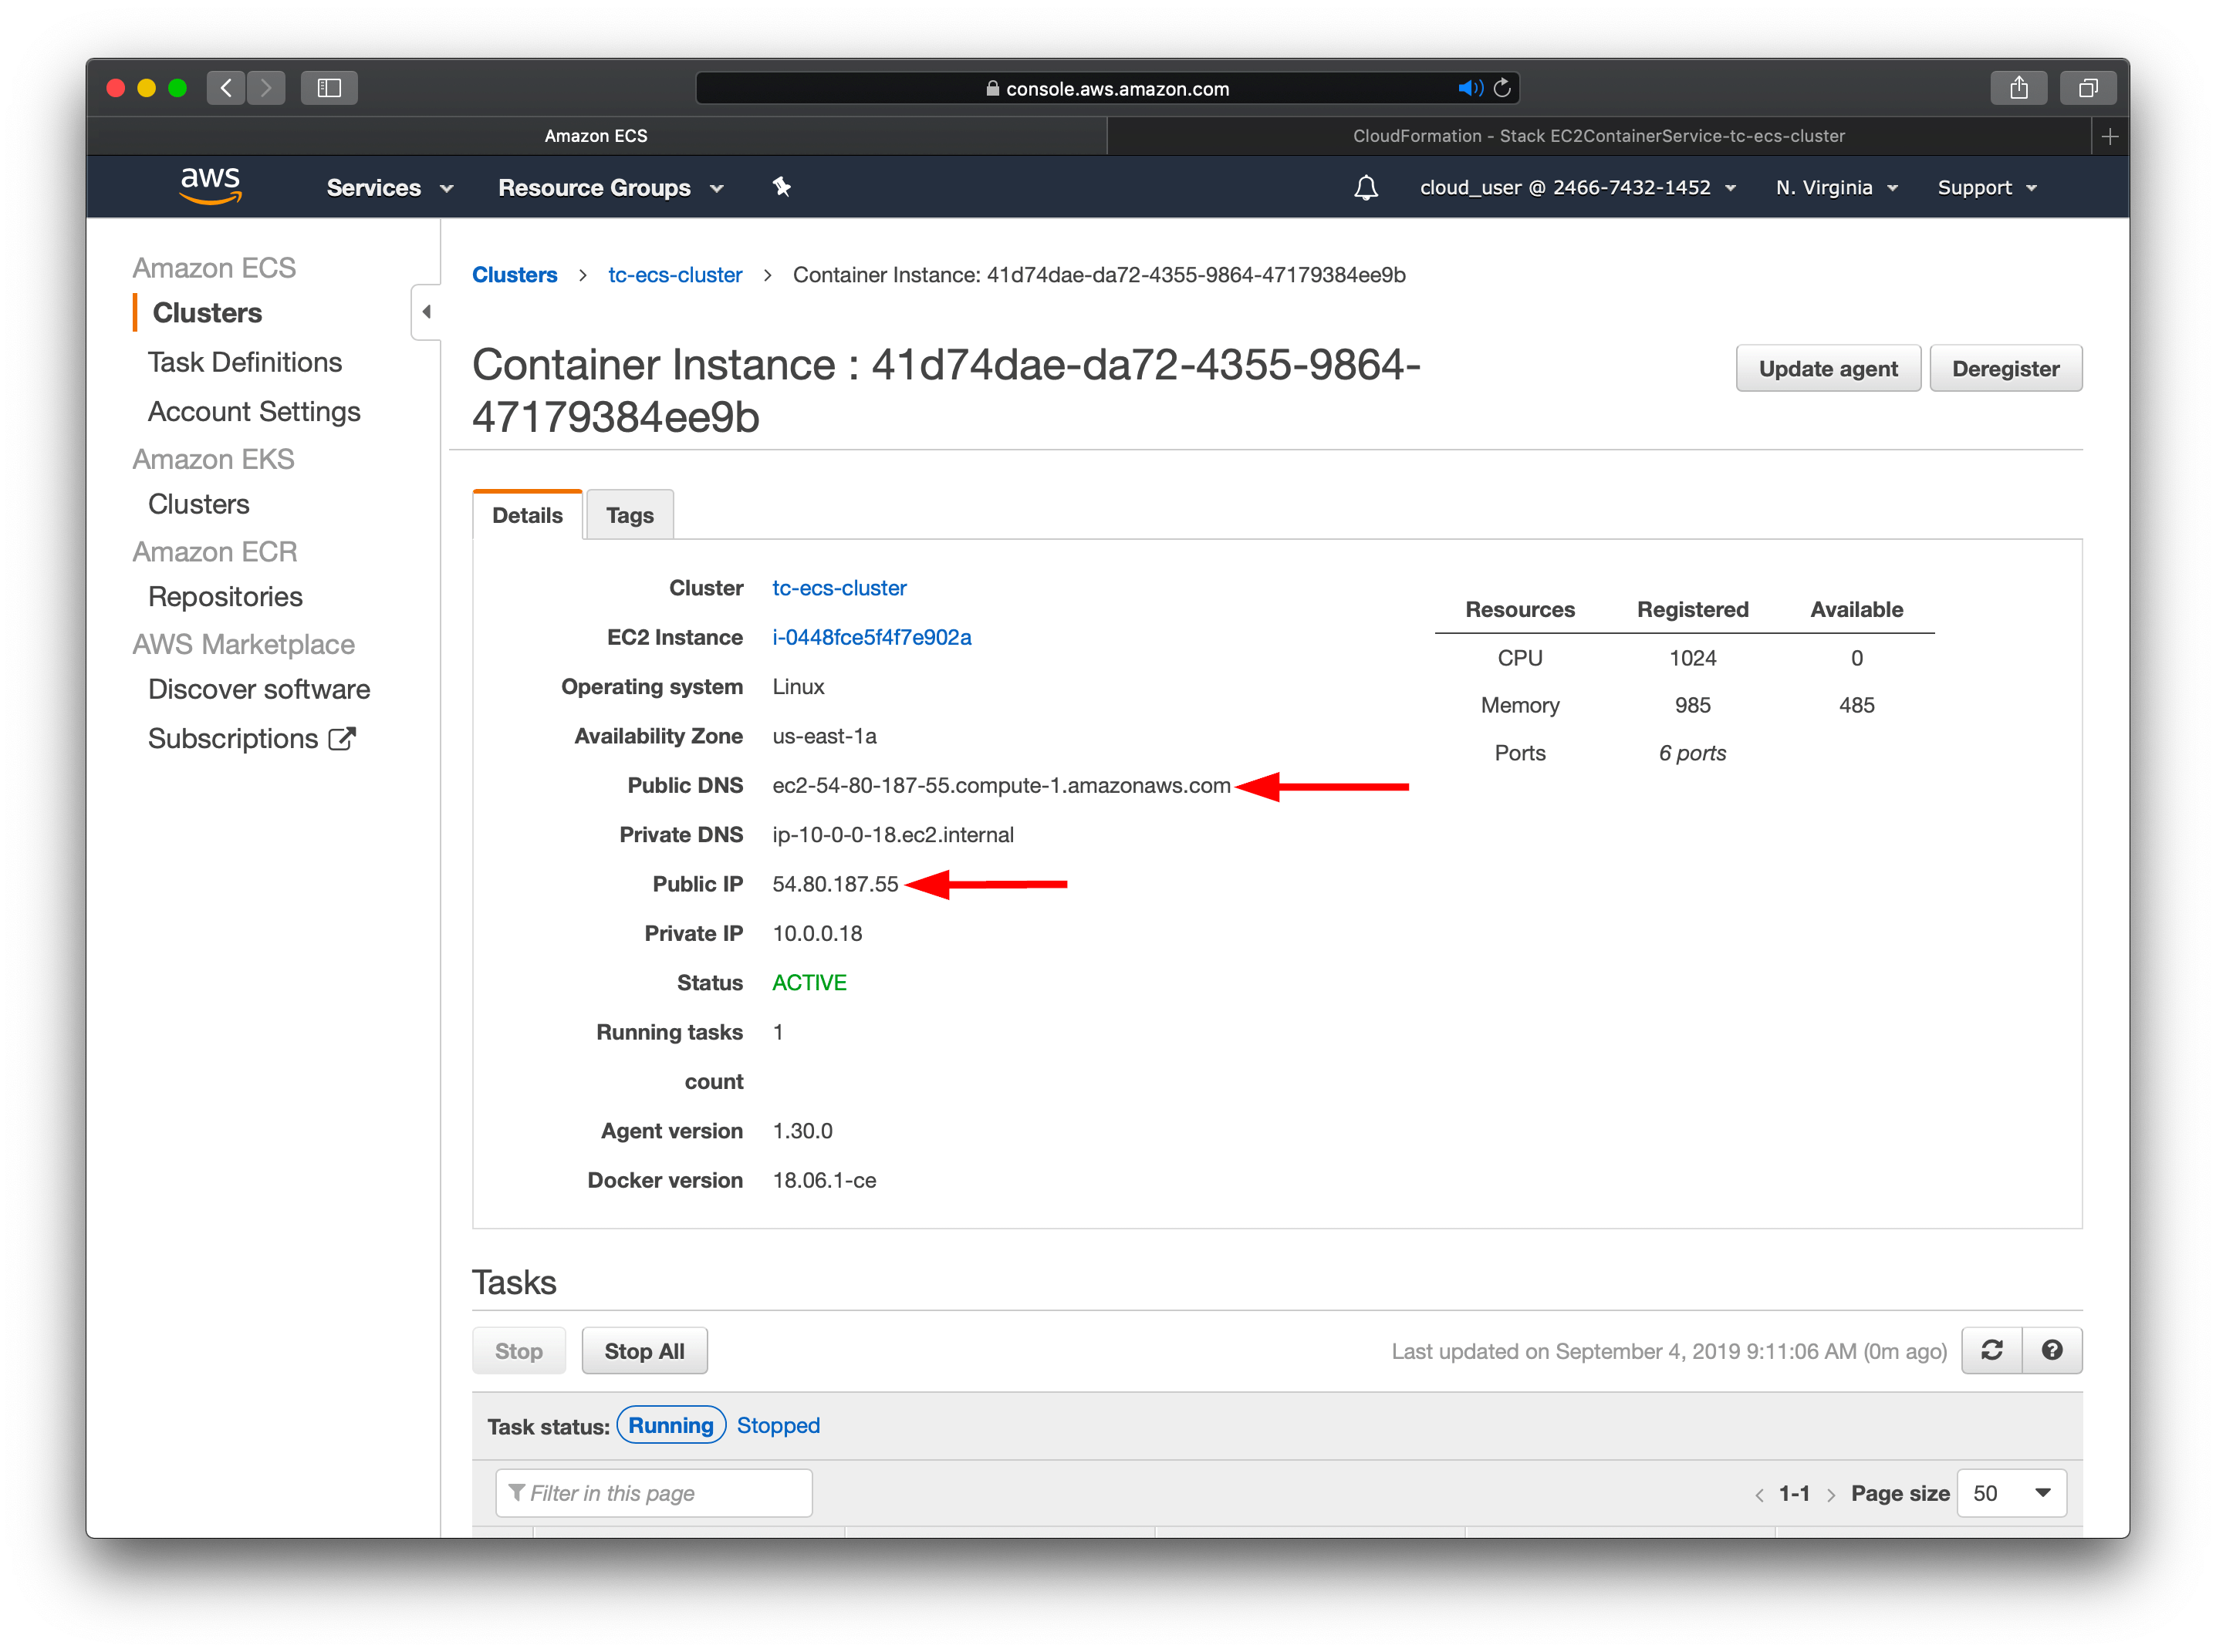Screen dimensions: 2216x1652
Task: Expand the N. Virginia region dropdown
Action: coord(1836,188)
